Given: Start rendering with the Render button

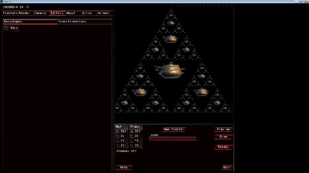Looking at the screenshot, I should (224, 147).
